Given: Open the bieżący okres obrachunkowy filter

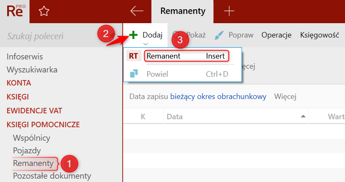Looking at the screenshot, I should 218,96.
